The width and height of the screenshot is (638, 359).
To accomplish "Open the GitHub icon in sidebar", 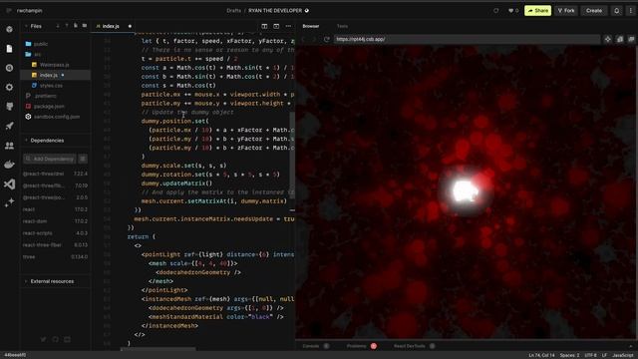I will [9, 107].
